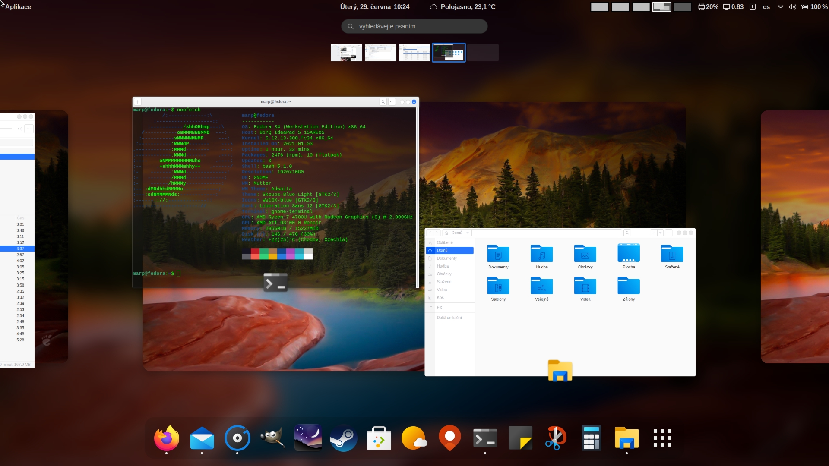829x466 pixels.
Task: Open the battery 100% indicator
Action: (814, 7)
